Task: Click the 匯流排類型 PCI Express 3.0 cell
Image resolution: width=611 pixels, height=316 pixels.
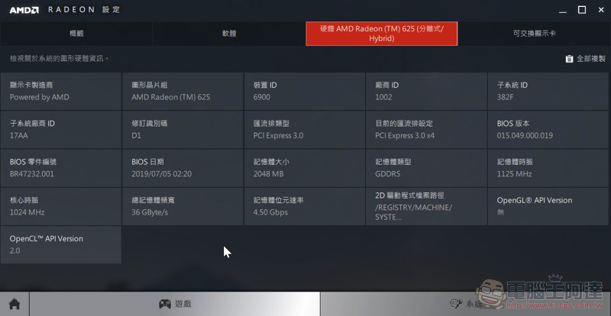Action: (305, 130)
